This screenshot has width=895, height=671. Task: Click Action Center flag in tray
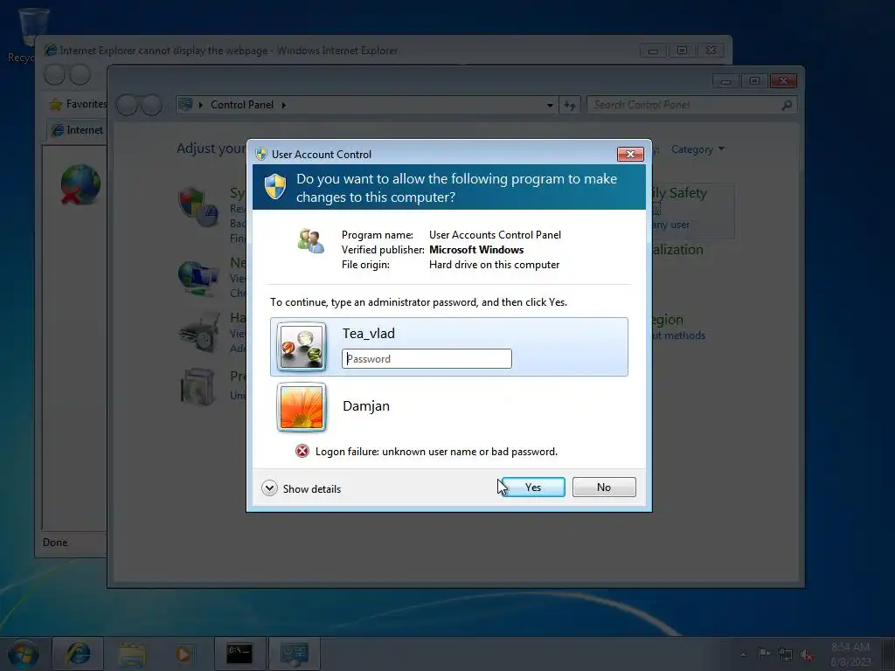pos(763,654)
